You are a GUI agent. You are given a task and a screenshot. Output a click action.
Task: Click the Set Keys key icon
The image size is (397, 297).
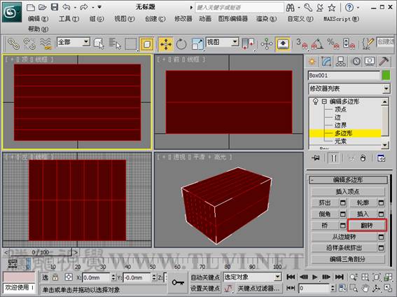pos(178,282)
